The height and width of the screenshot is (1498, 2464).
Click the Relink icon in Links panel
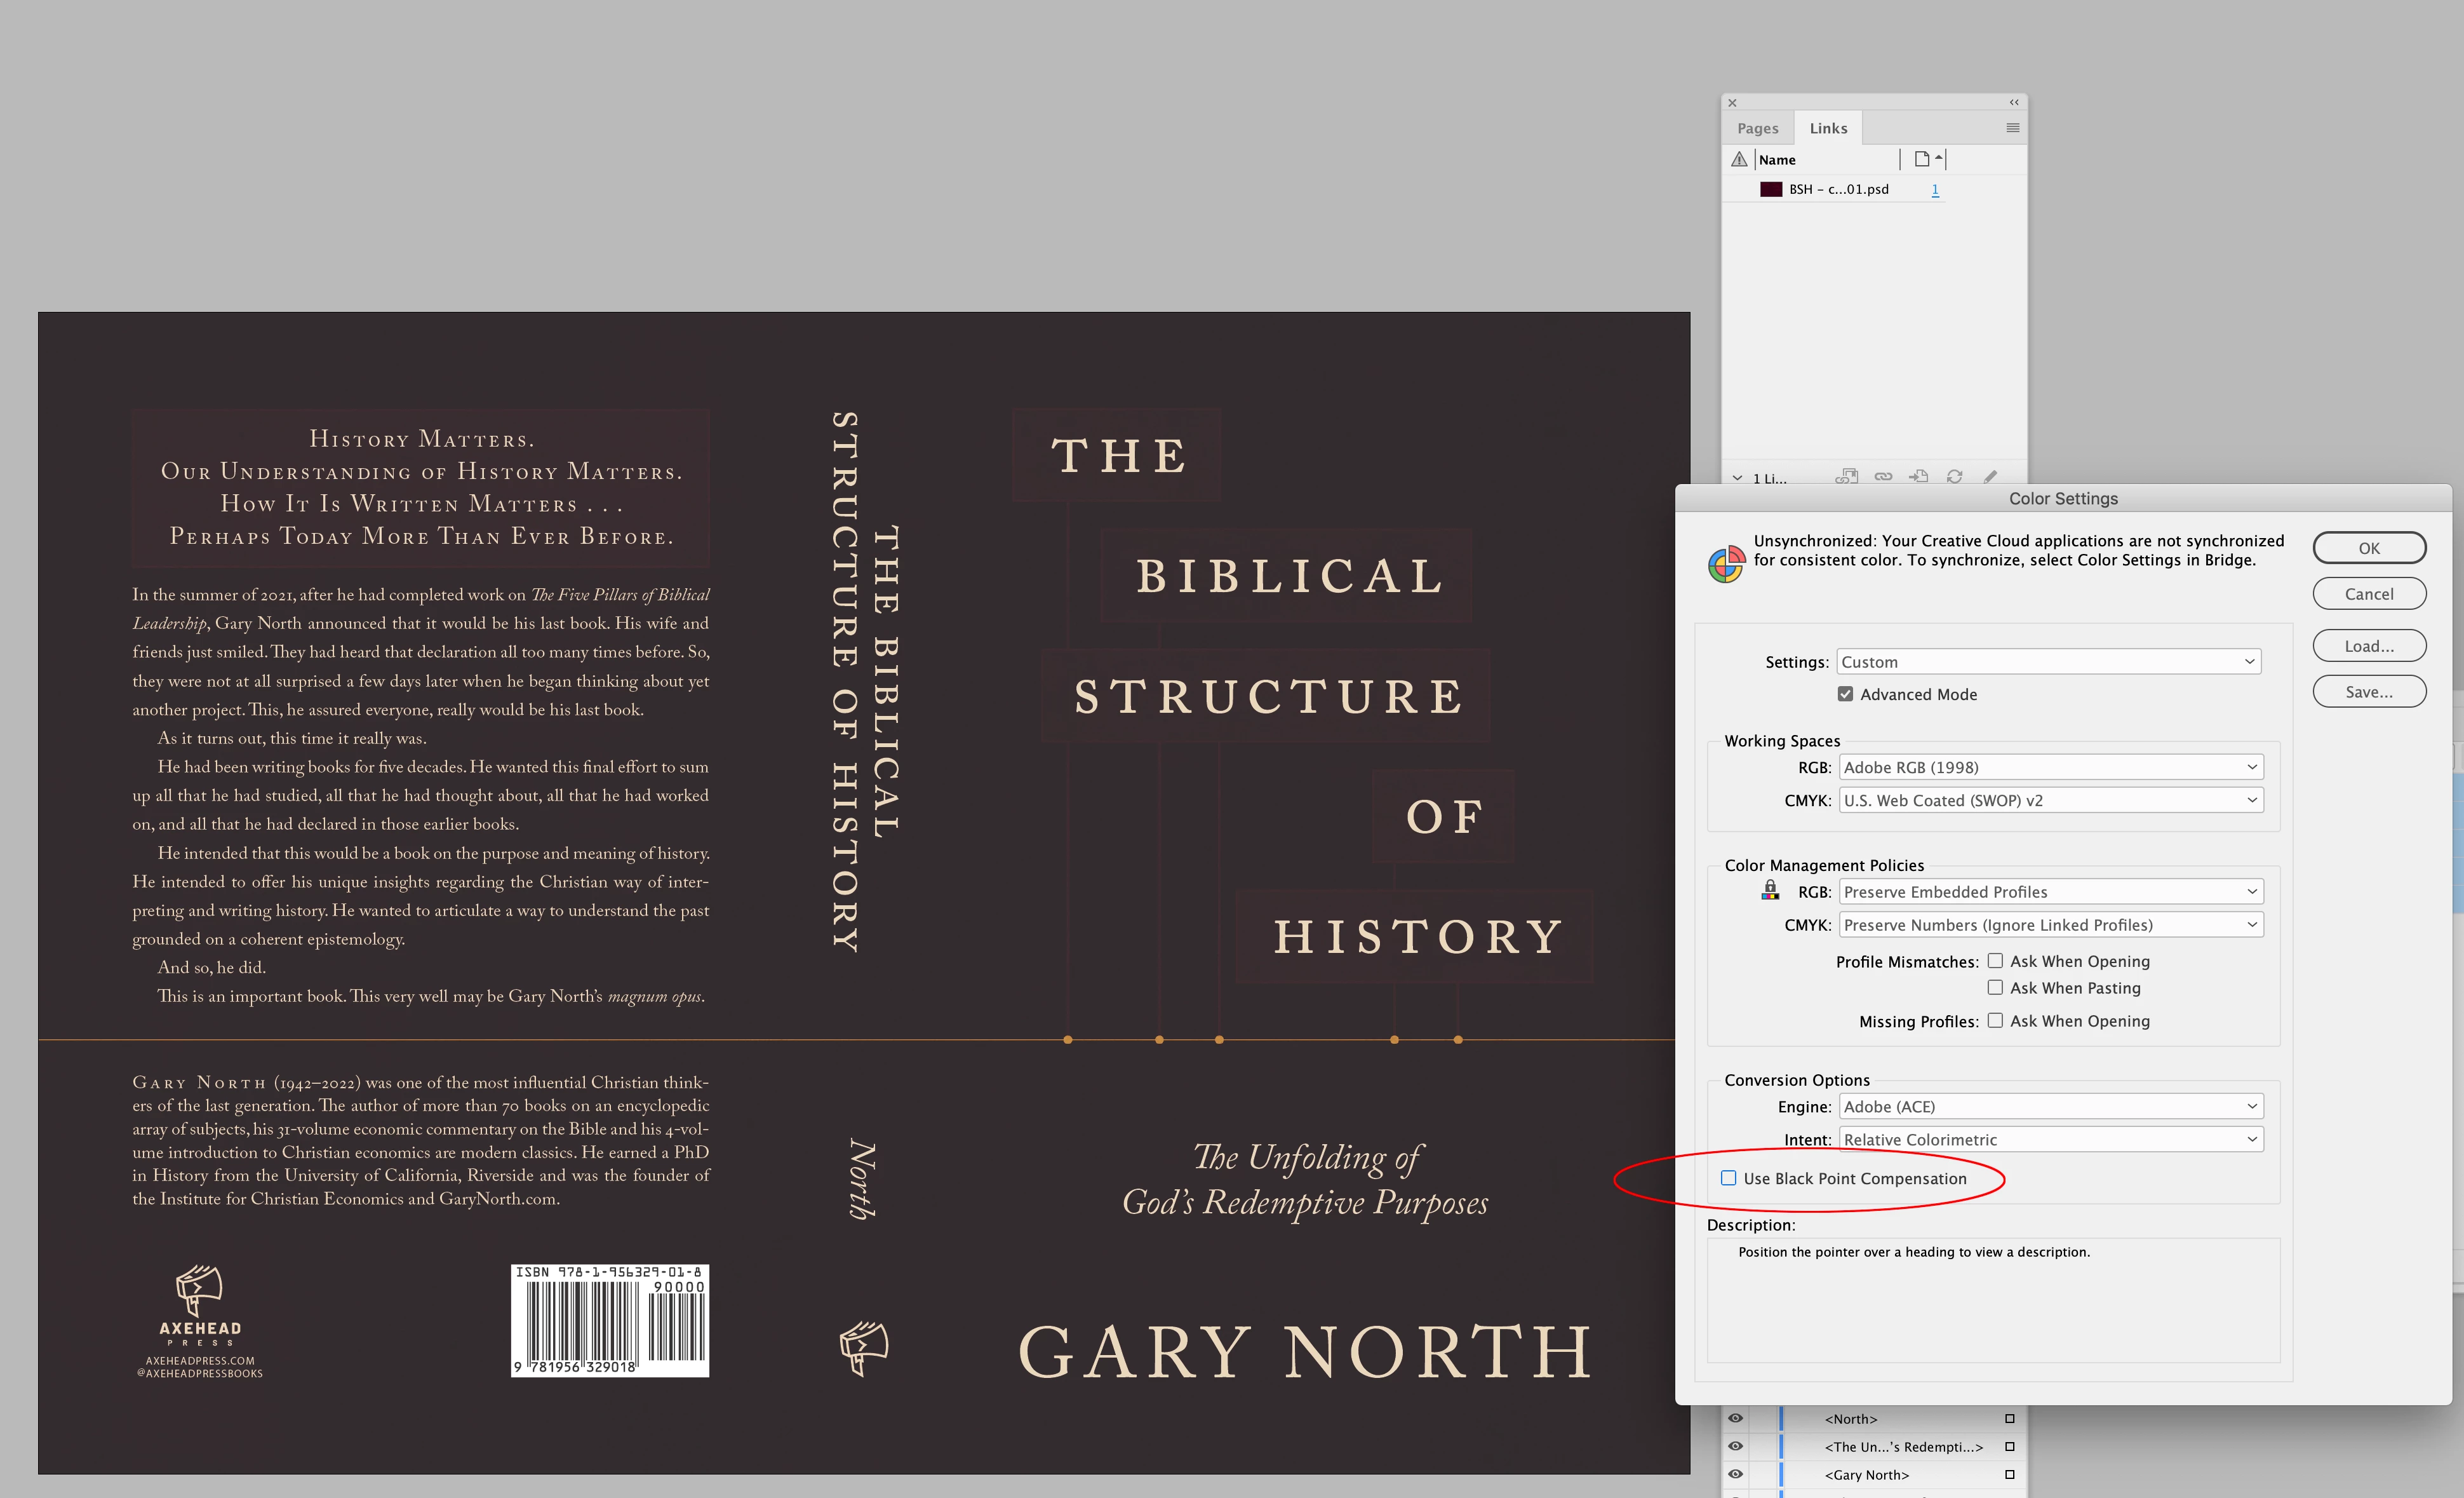click(1883, 477)
